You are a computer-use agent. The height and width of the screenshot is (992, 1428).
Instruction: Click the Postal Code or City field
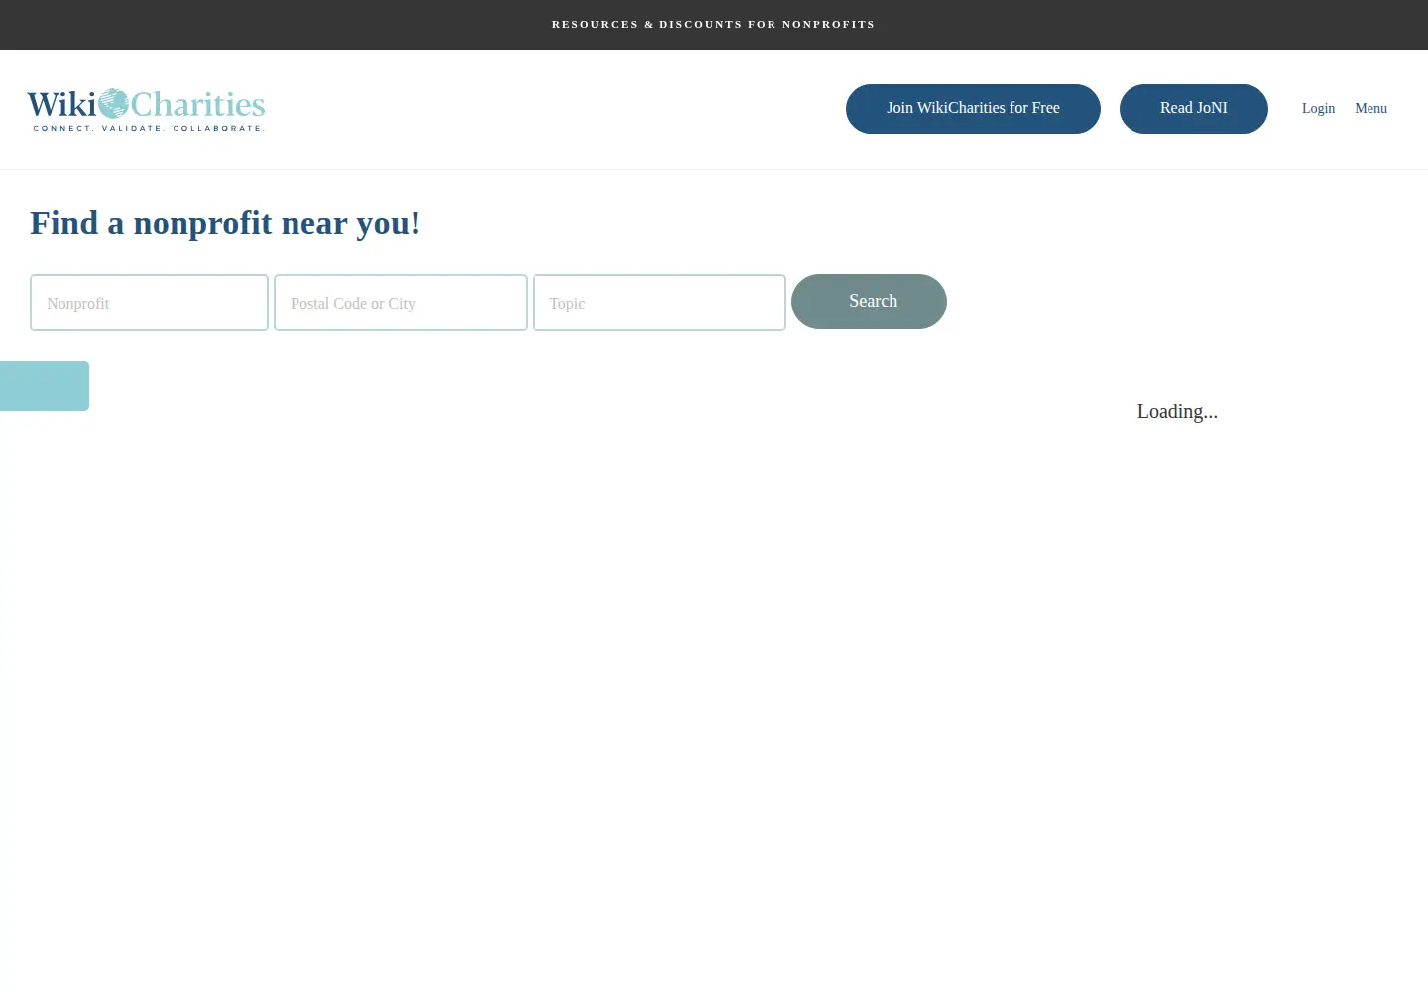pyautogui.click(x=401, y=303)
